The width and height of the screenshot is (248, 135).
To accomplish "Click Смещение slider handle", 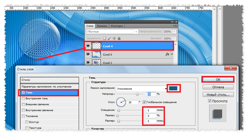I will point(119,110).
